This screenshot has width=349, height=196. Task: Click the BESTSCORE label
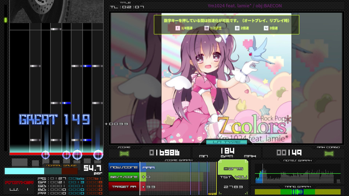click(x=124, y=177)
